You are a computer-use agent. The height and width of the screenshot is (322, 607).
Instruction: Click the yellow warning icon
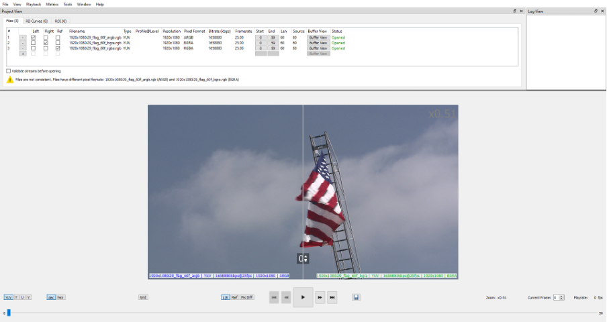click(x=9, y=79)
